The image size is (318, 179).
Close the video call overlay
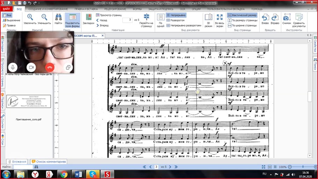tap(70, 35)
